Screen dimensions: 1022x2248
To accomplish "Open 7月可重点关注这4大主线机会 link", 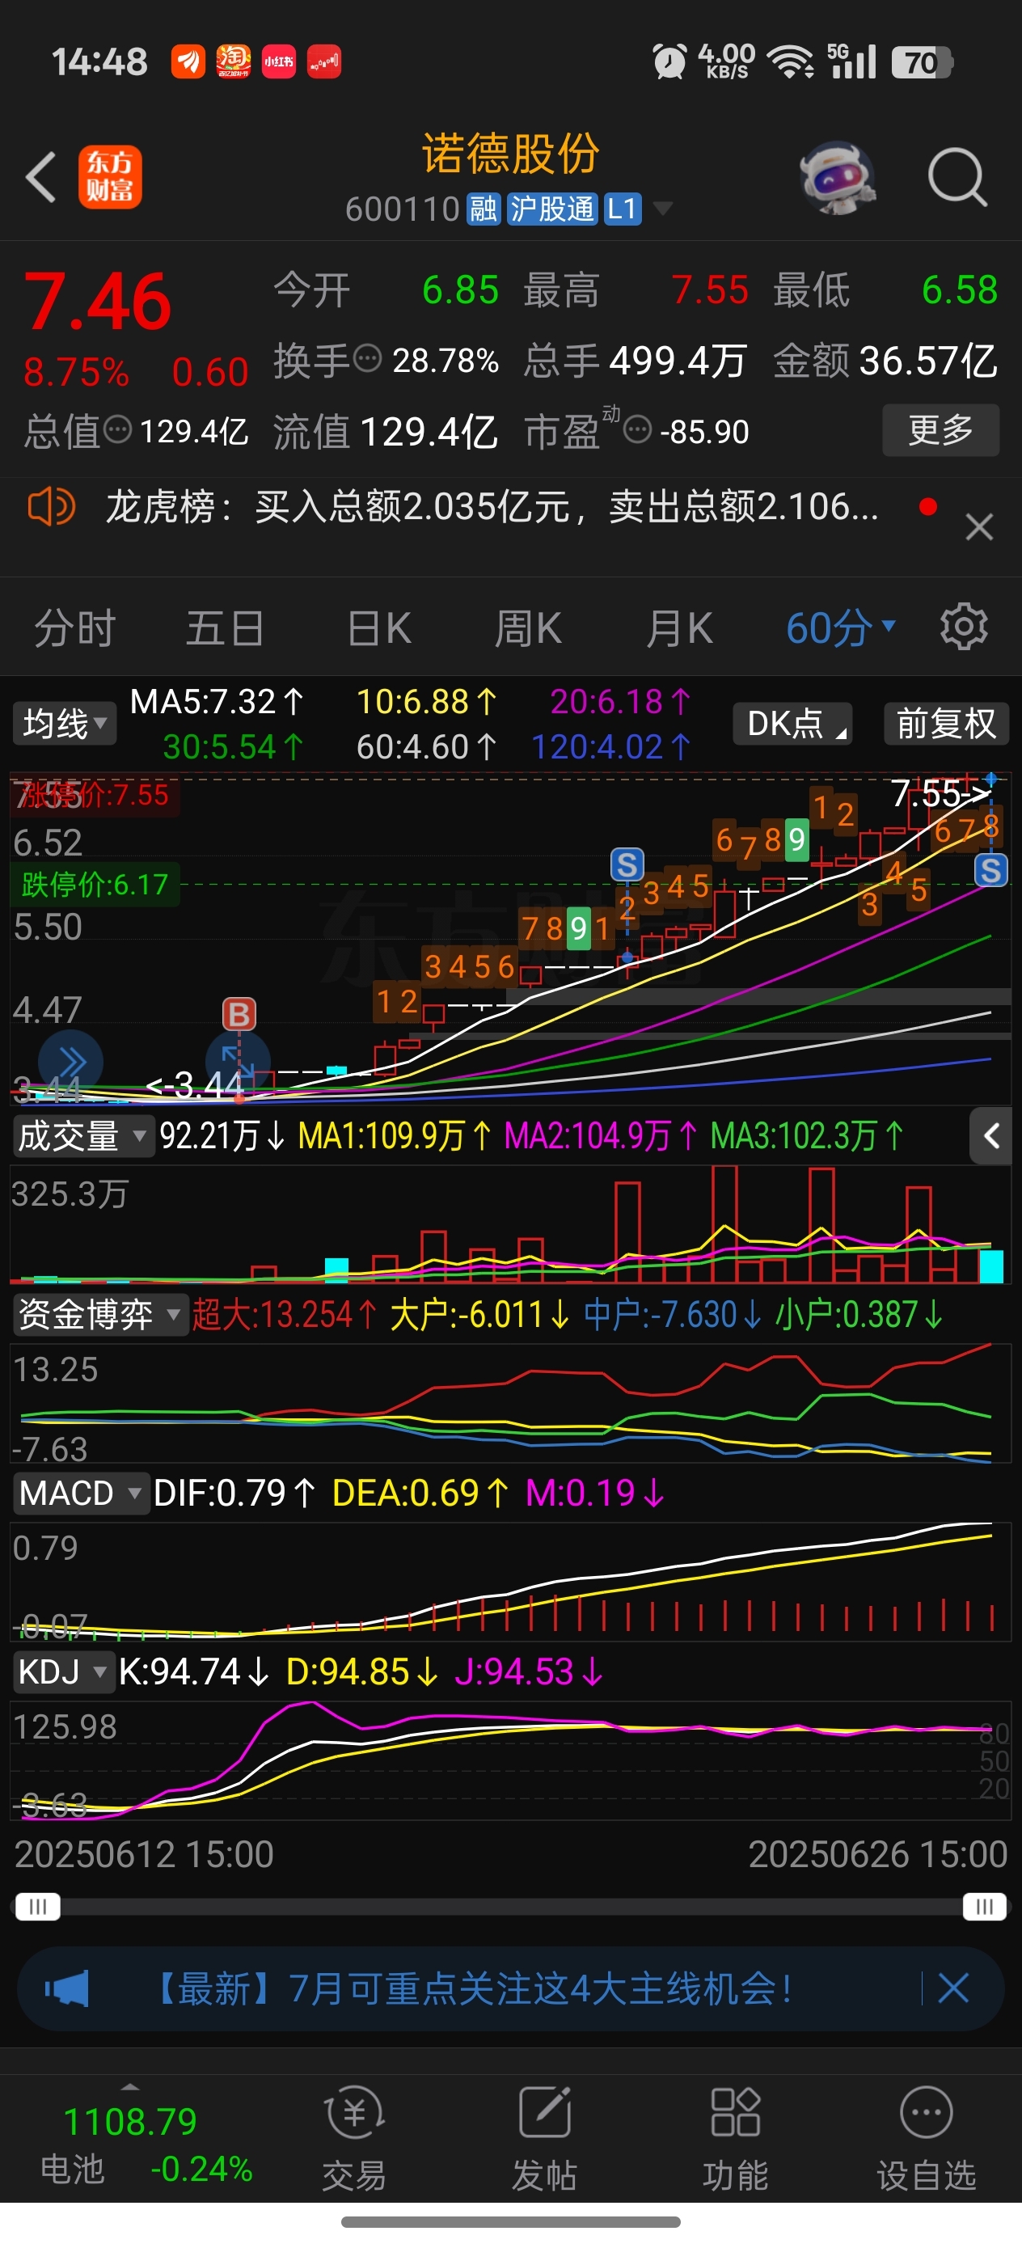I will pos(474,1988).
